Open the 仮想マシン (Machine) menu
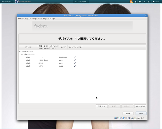162x129 pixels. pos(23,19)
